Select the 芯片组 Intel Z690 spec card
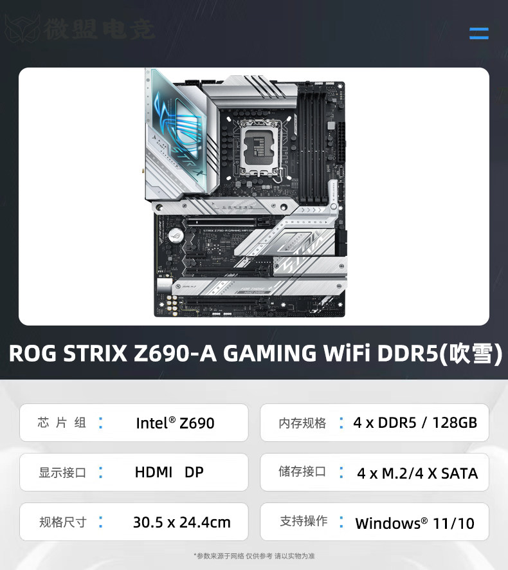The width and height of the screenshot is (508, 570). point(134,423)
